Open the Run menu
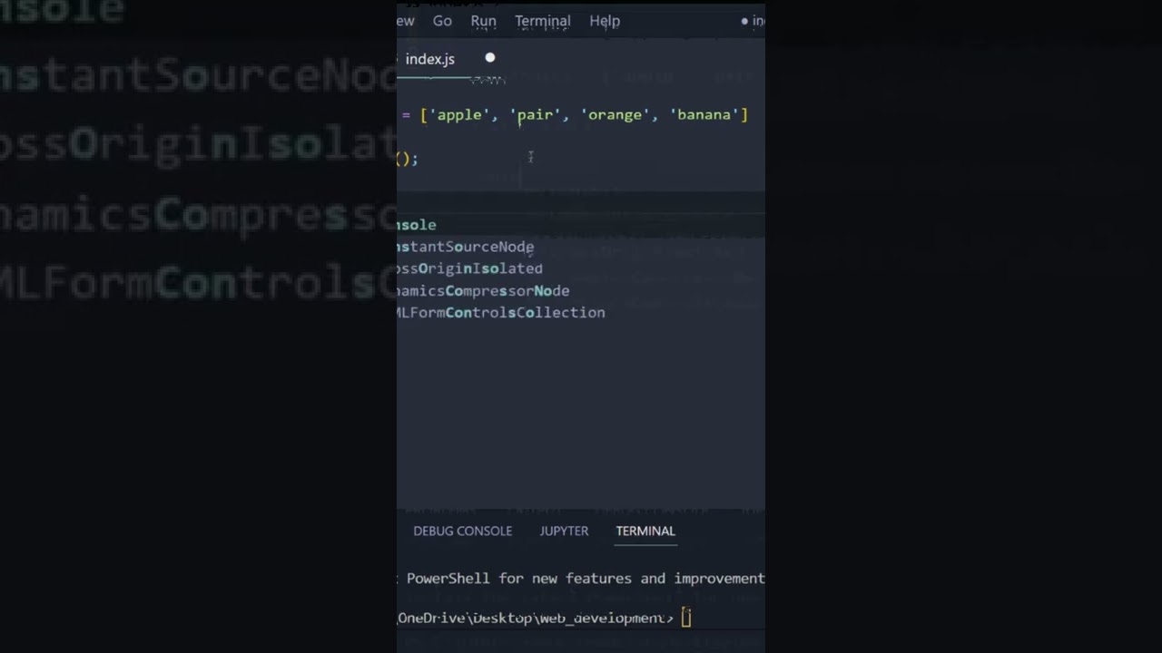The image size is (1162, 653). point(483,21)
